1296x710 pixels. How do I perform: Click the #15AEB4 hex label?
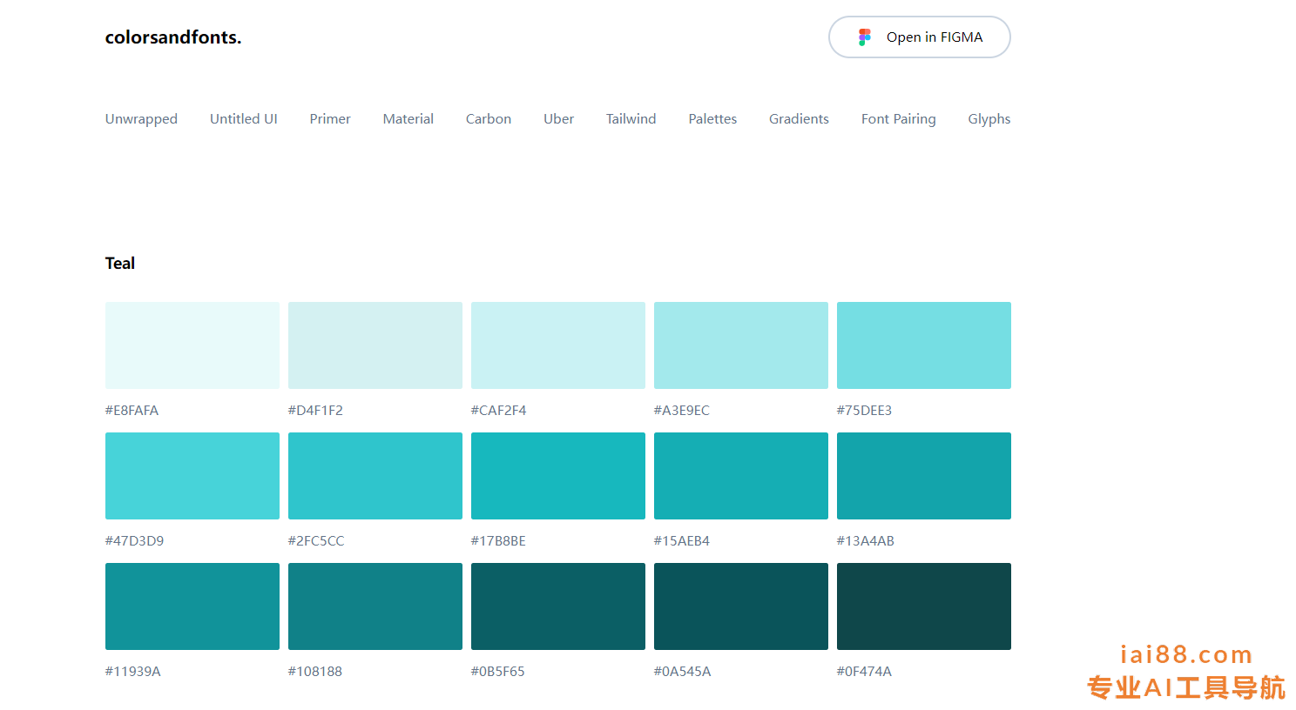click(682, 541)
